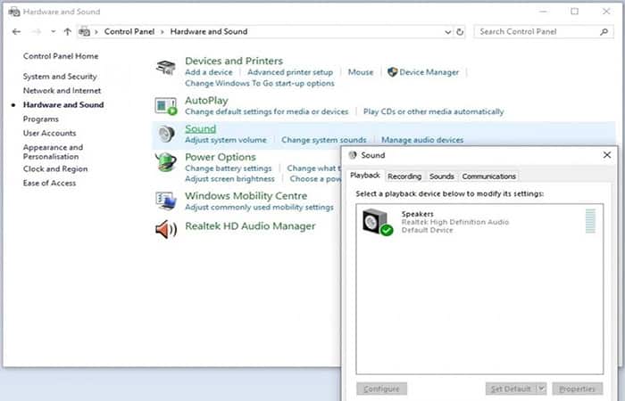Screen dimensions: 625x401
Task: Go back with the back arrow
Action: tap(16, 32)
